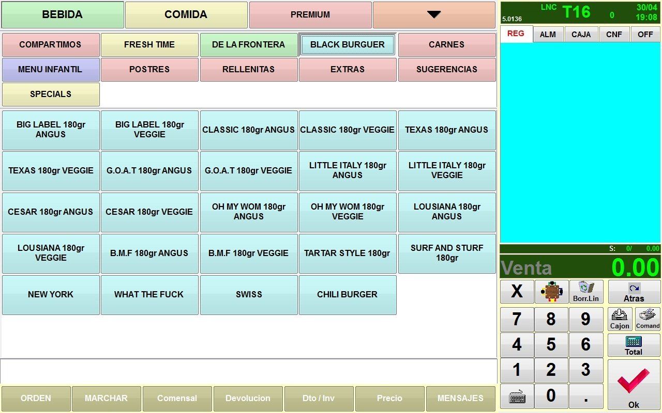Open the RELLENITAS category
This screenshot has height=413, width=662.
pos(249,70)
